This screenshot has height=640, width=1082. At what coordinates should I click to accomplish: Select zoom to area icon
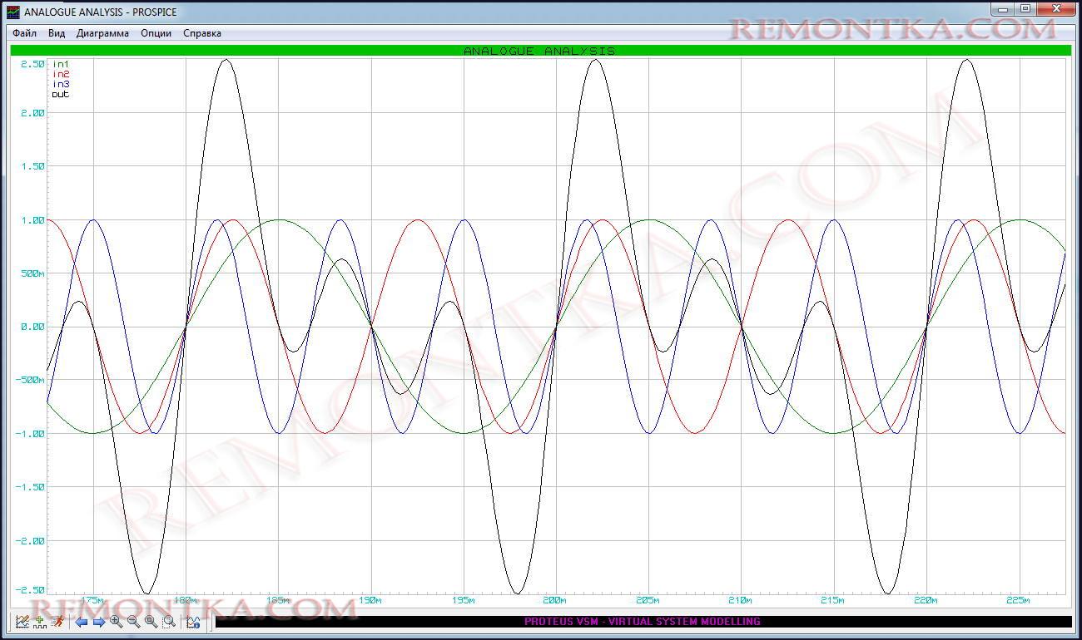[x=169, y=621]
